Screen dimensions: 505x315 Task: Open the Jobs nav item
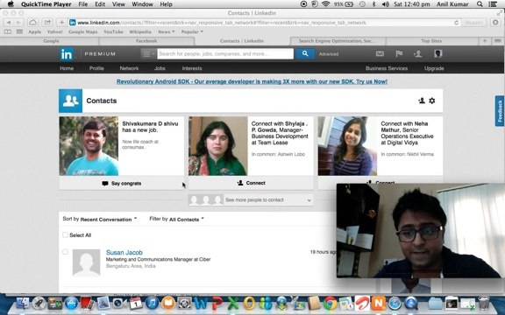pyautogui.click(x=160, y=68)
